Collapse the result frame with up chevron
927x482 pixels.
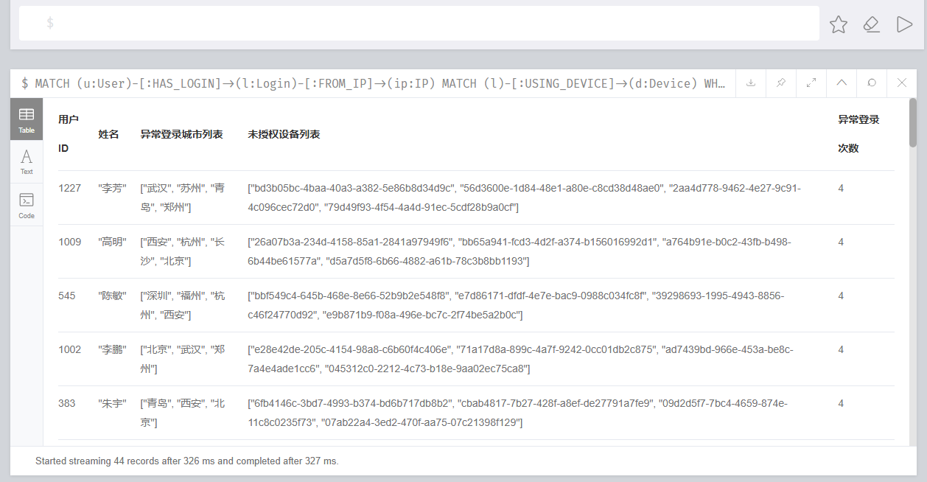click(842, 83)
